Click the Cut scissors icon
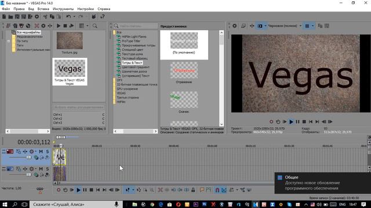This screenshot has width=371, height=208. click(45, 17)
